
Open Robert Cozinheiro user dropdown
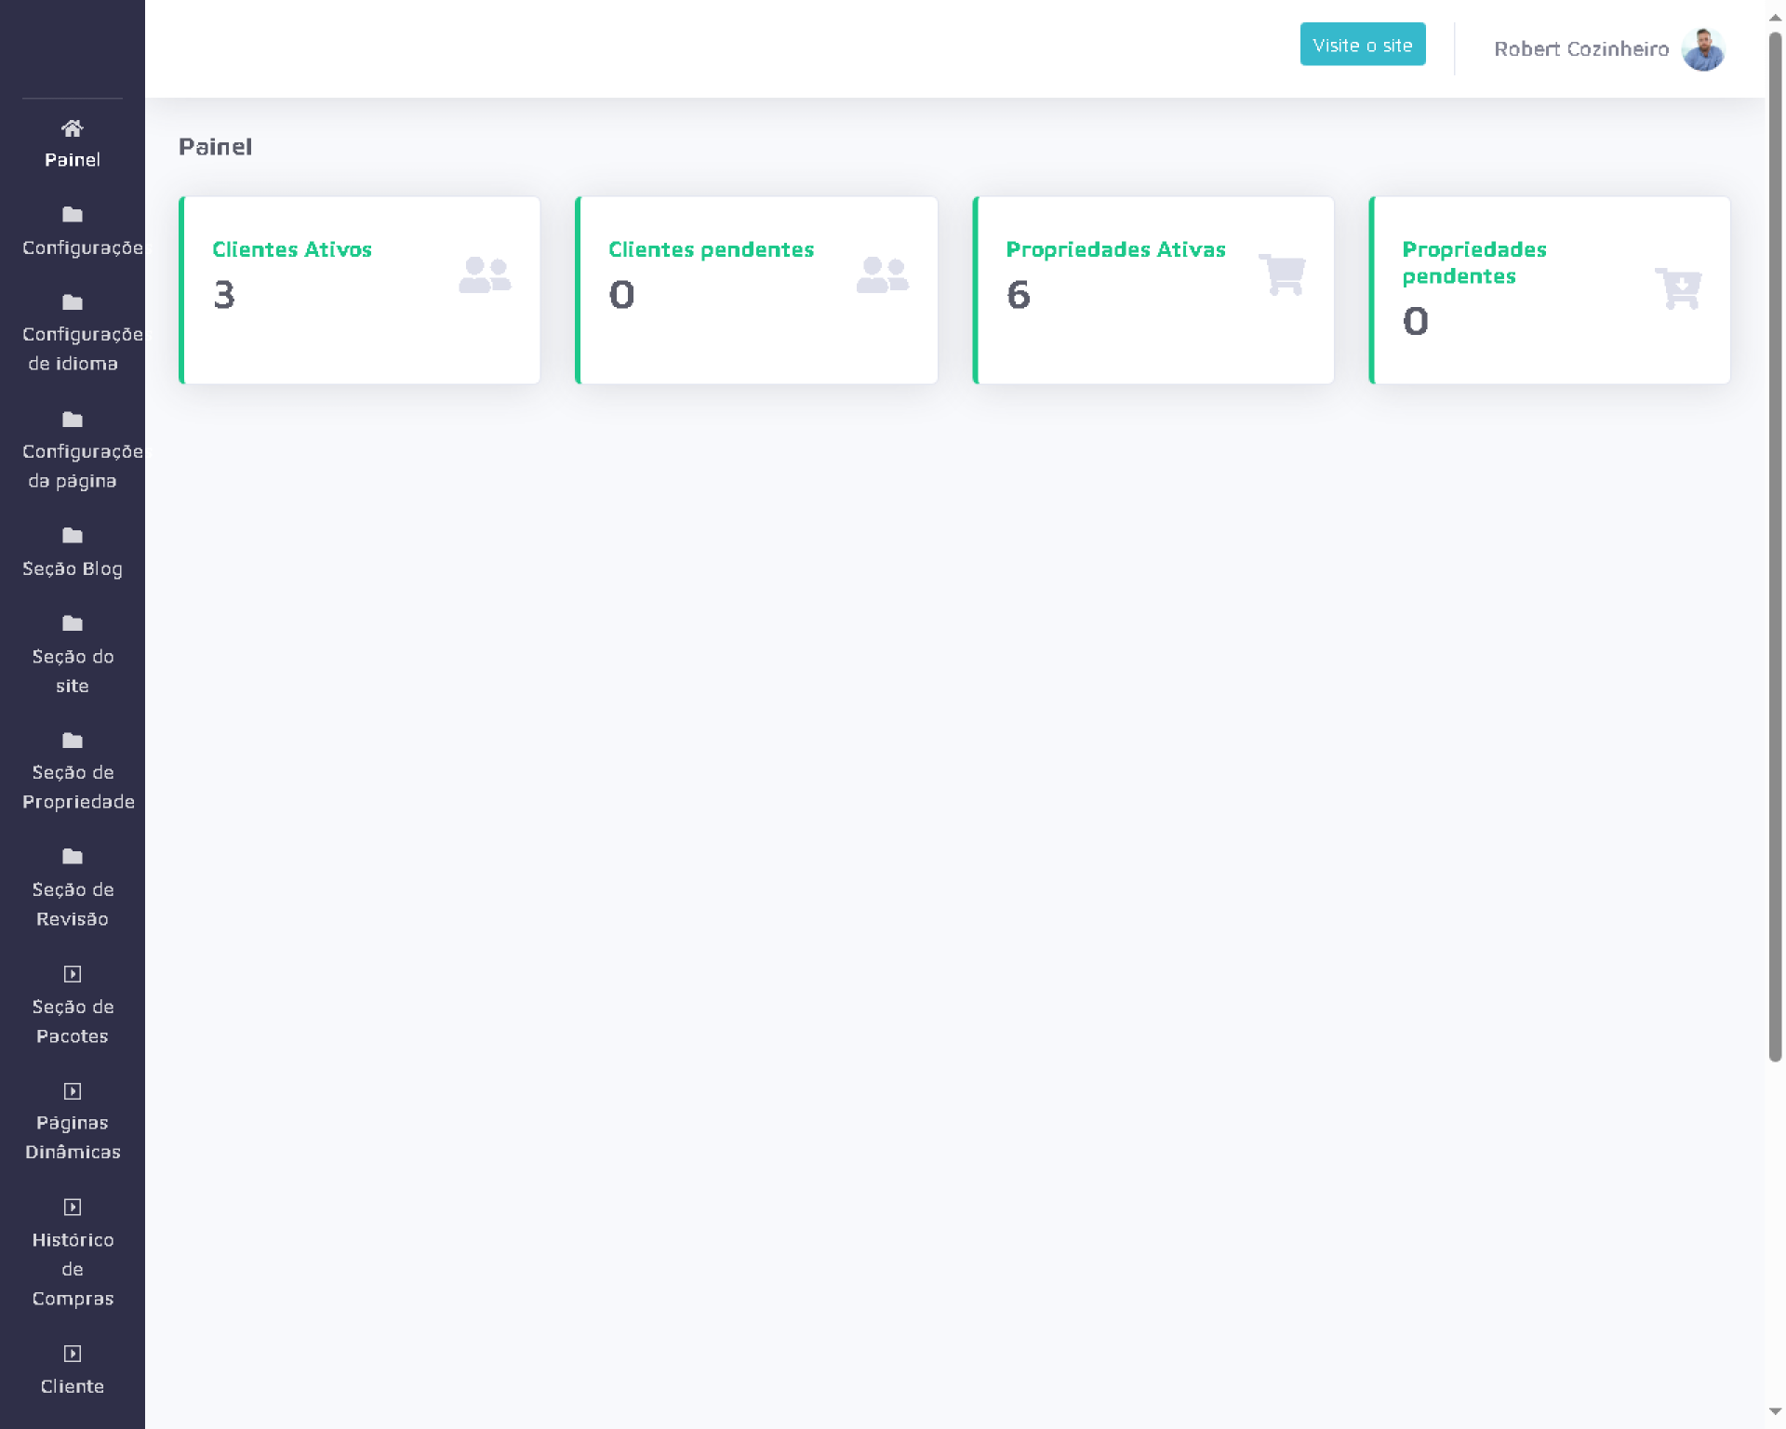click(x=1580, y=49)
